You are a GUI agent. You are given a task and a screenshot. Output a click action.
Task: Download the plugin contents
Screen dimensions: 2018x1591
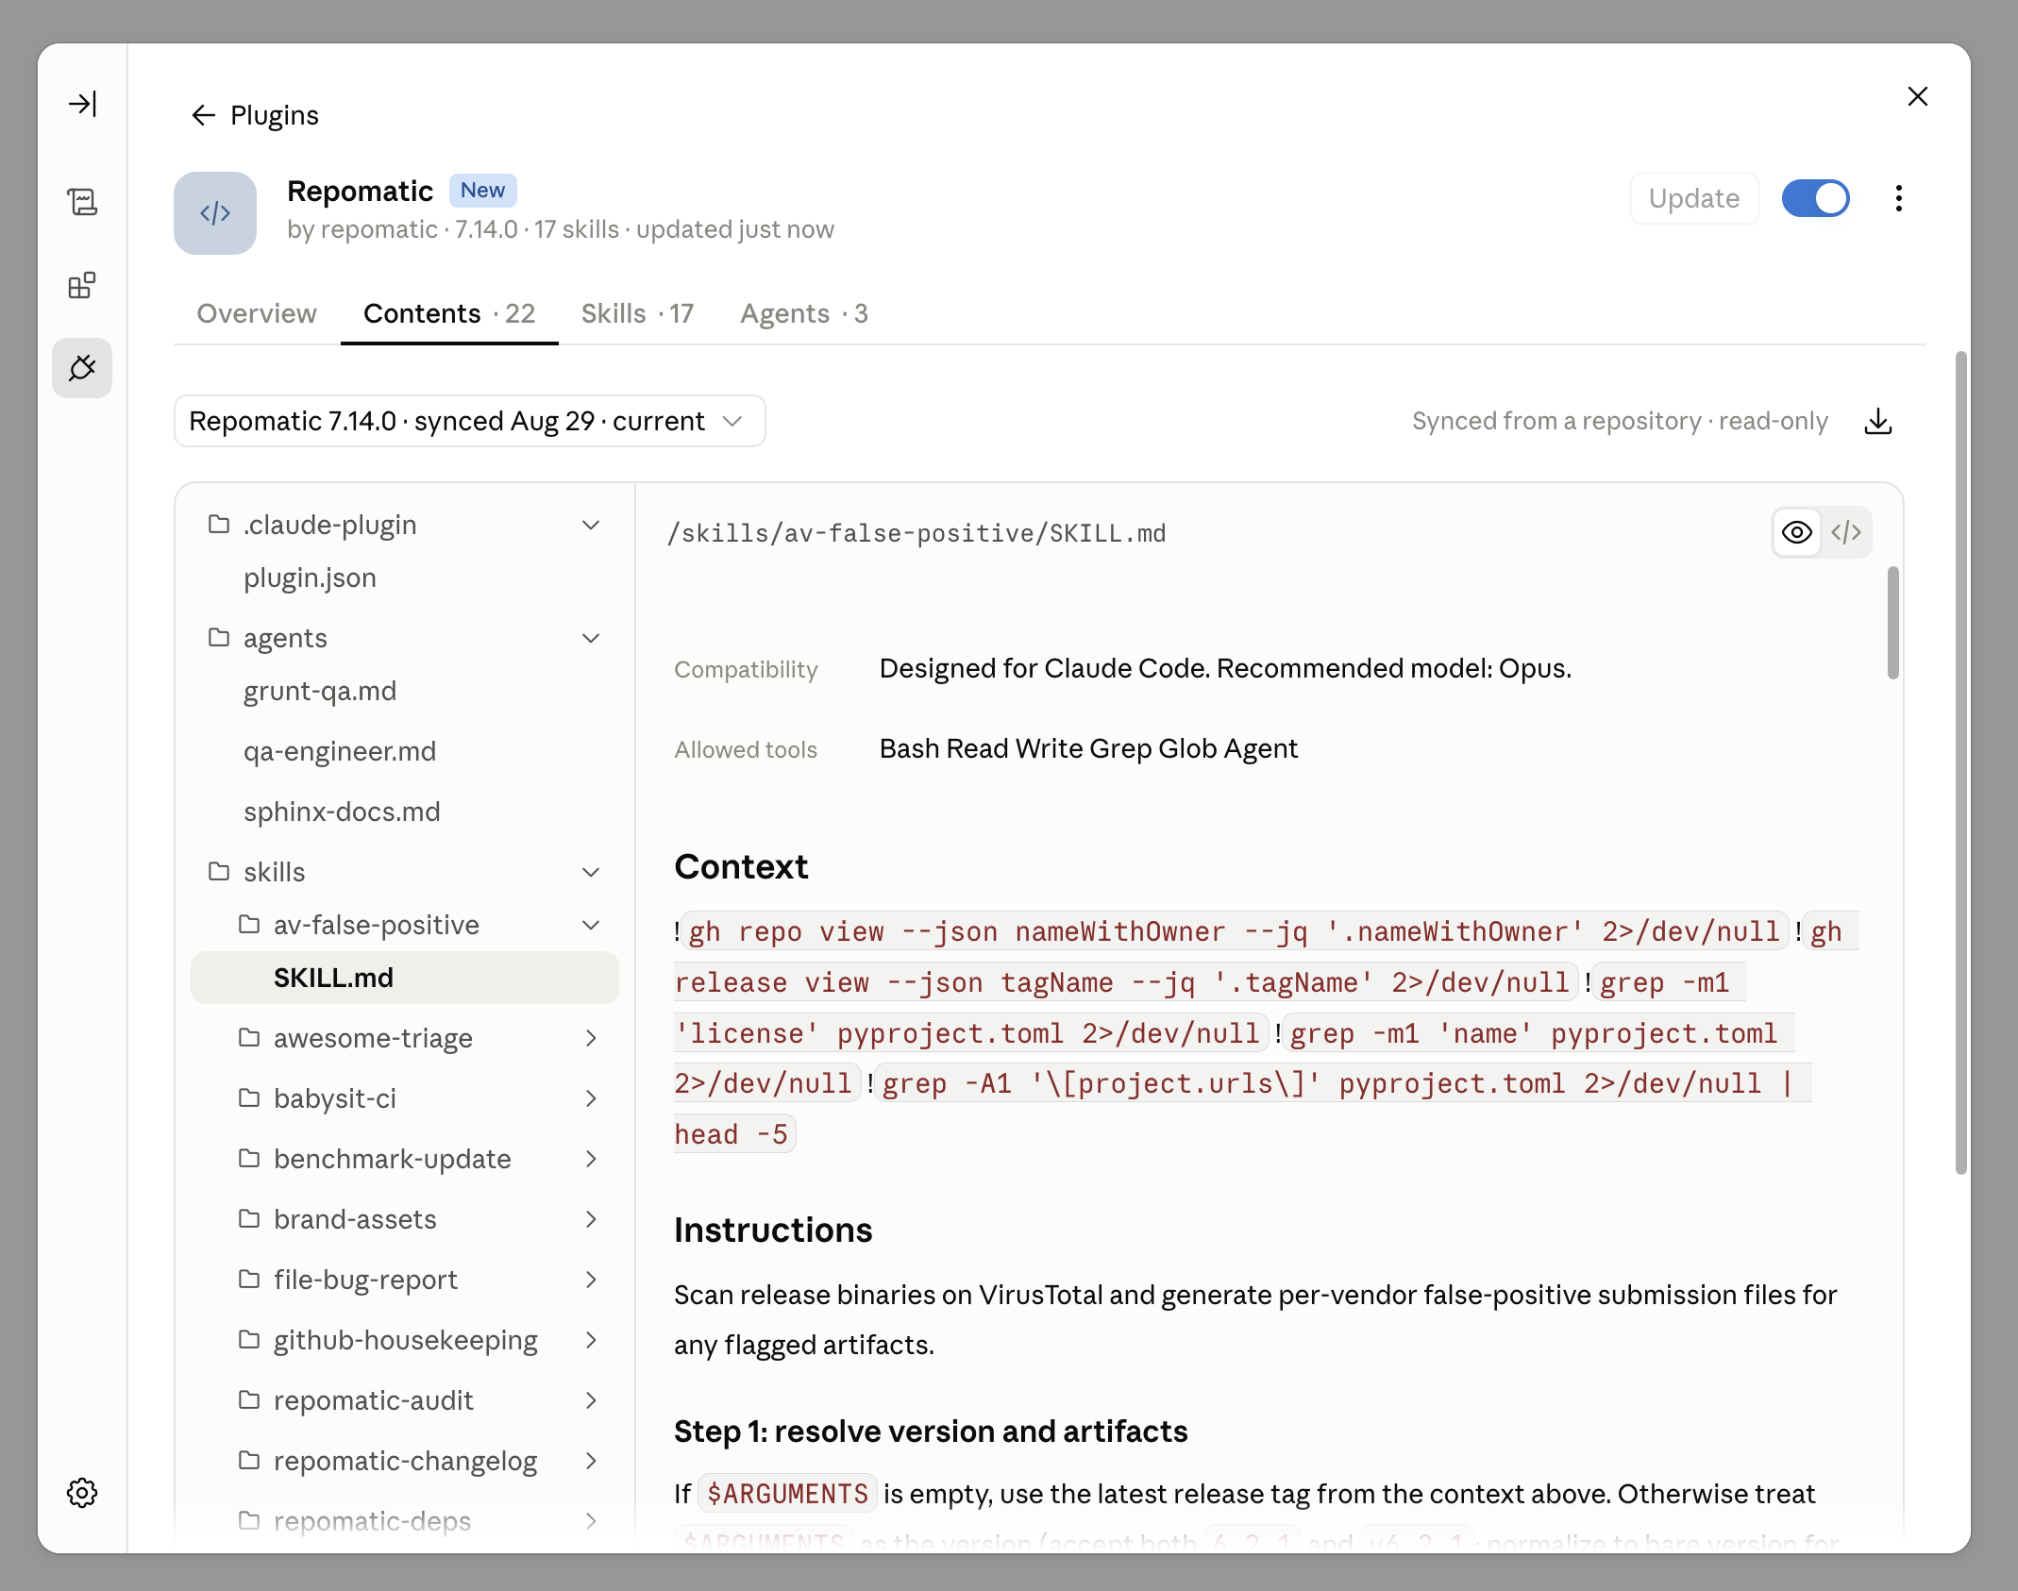tap(1878, 421)
